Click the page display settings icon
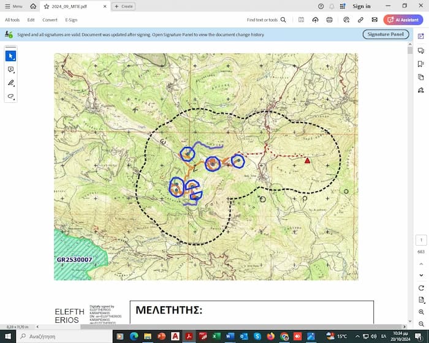This screenshot has width=429, height=343. coord(421,300)
